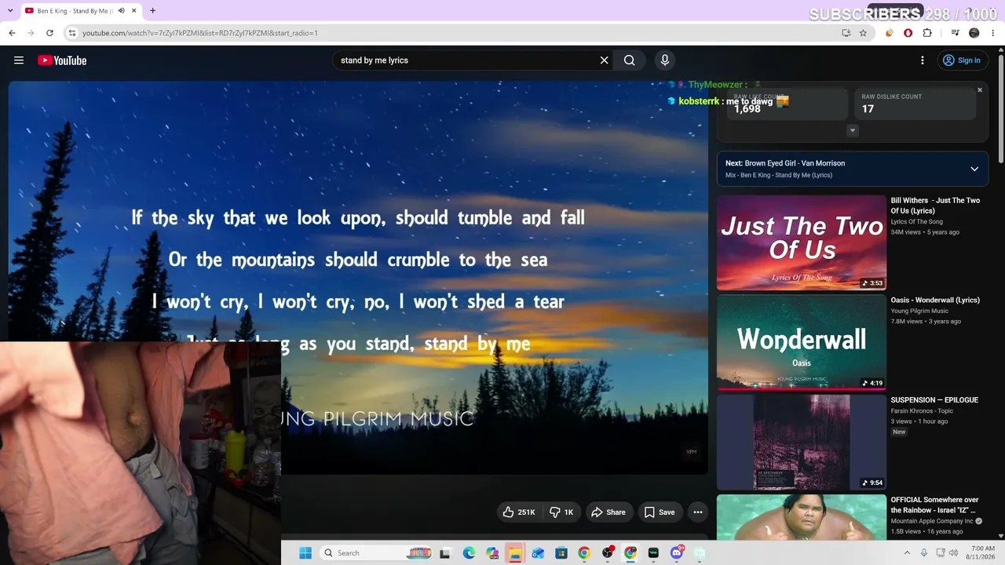Launch Microsoft Edge from the taskbar
The width and height of the screenshot is (1005, 565).
pyautogui.click(x=469, y=553)
